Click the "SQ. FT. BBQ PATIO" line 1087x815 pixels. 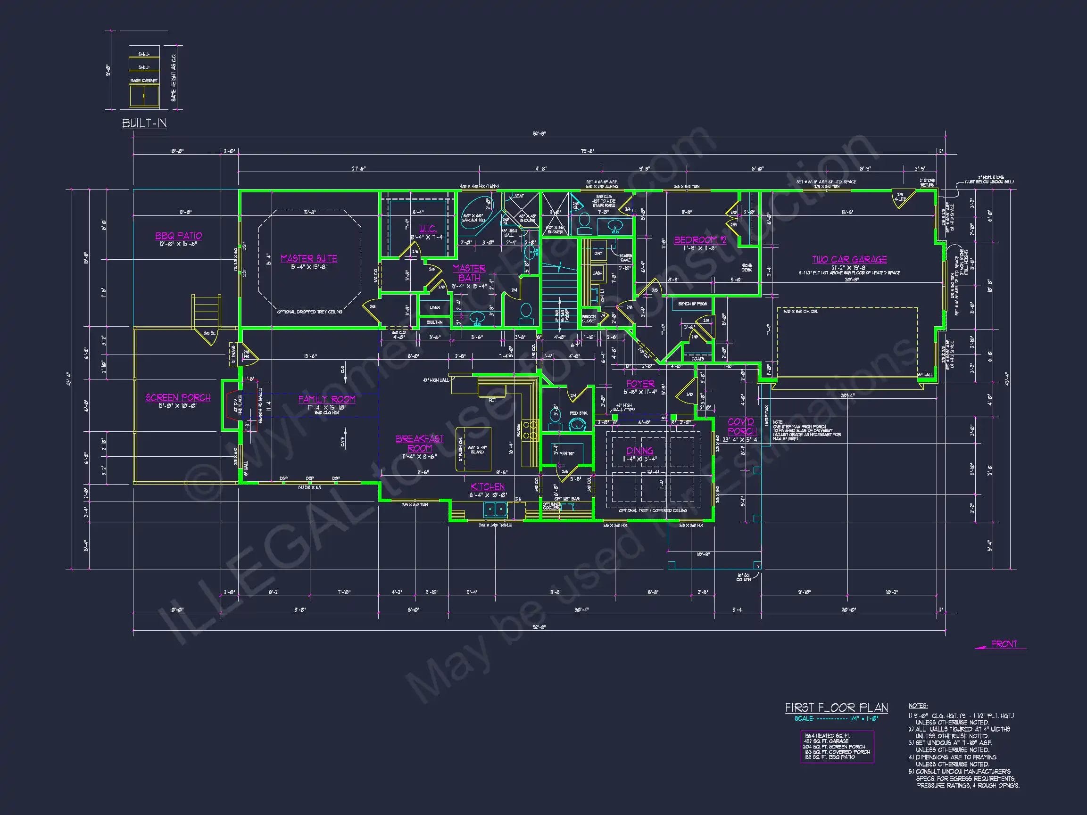pos(830,757)
